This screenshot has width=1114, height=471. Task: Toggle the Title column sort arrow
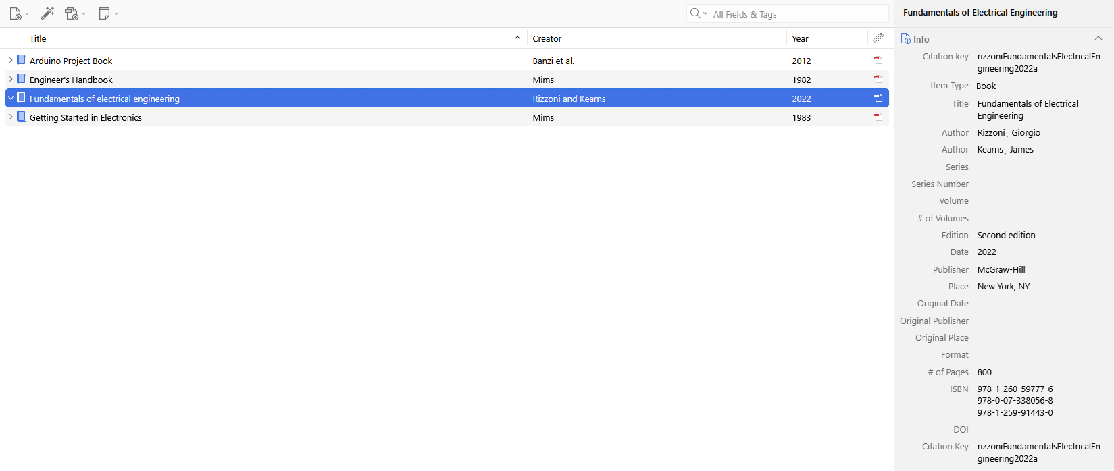517,38
